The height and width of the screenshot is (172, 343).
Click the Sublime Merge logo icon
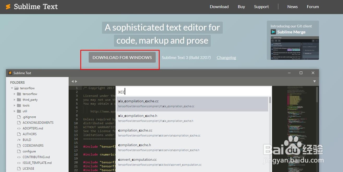click(x=273, y=32)
